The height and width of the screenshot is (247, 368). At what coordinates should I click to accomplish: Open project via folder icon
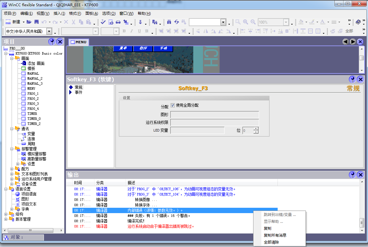point(29,22)
